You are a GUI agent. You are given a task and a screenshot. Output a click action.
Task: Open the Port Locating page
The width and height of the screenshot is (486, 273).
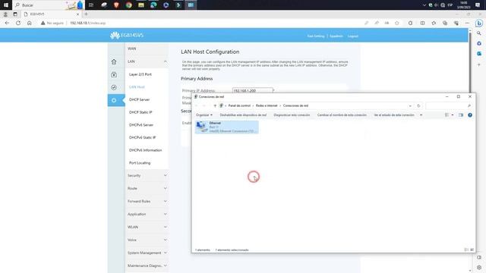tap(140, 163)
